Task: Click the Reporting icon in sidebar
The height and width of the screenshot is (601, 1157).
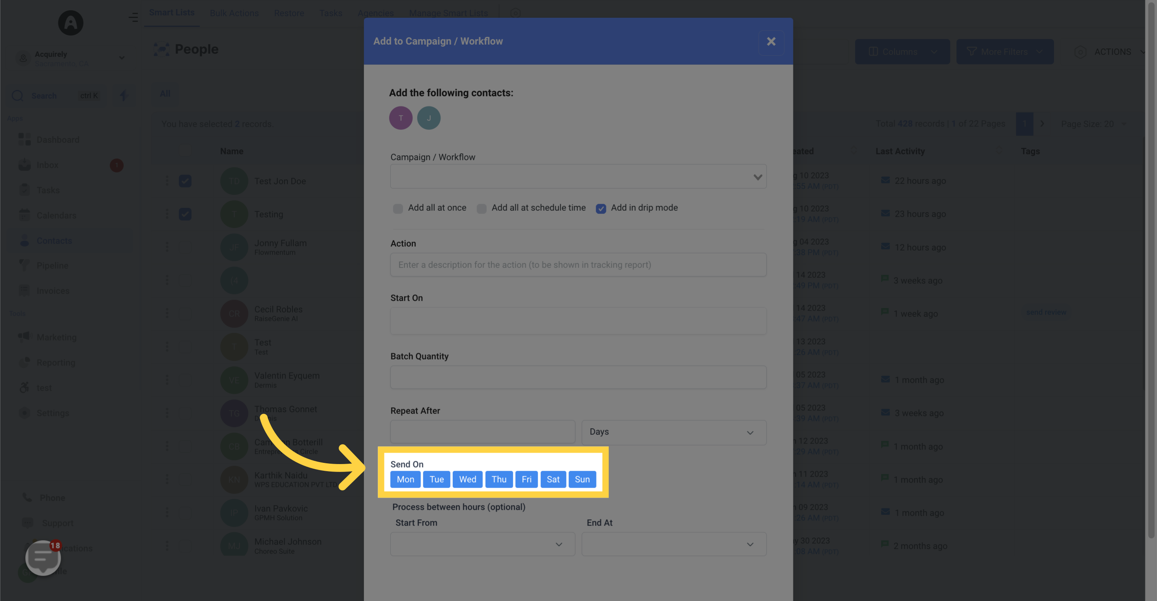Action: pos(24,362)
